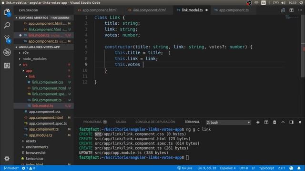Kill the terminal with trash icon
Image resolution: width=305 pixels, height=171 pixels.
coord(274,123)
